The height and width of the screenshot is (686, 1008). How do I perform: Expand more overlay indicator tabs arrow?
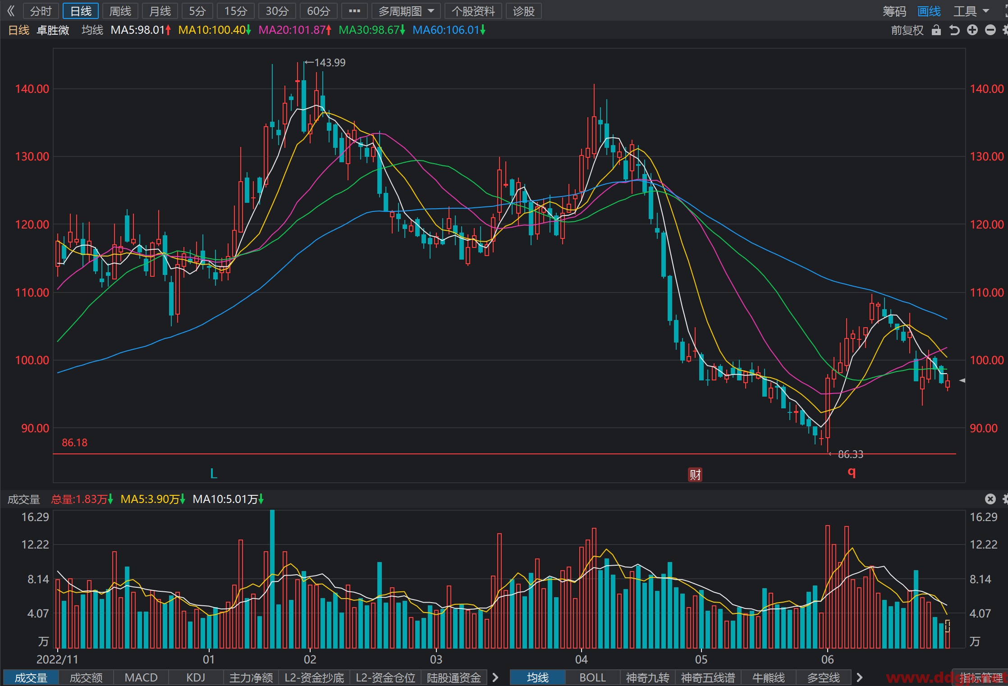[x=859, y=677]
